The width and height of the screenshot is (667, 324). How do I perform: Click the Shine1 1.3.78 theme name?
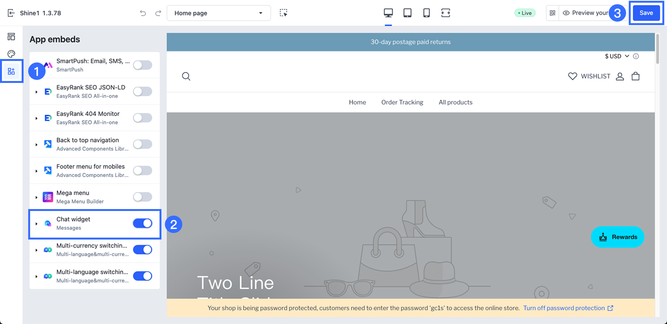pyautogui.click(x=41, y=13)
